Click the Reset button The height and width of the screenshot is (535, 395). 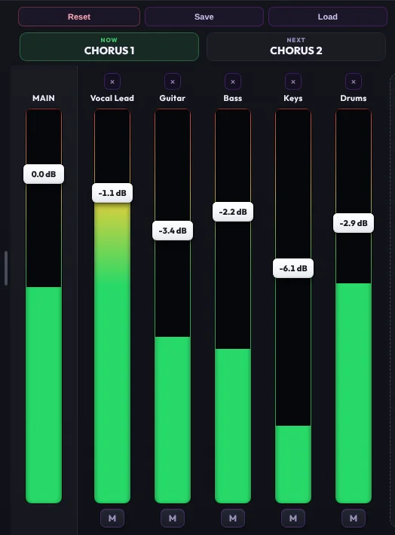click(79, 17)
